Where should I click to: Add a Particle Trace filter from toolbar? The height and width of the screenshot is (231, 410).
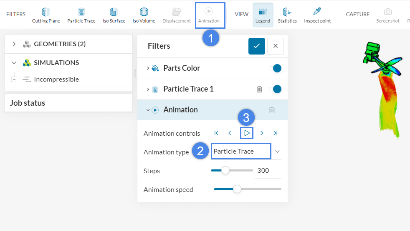click(81, 15)
